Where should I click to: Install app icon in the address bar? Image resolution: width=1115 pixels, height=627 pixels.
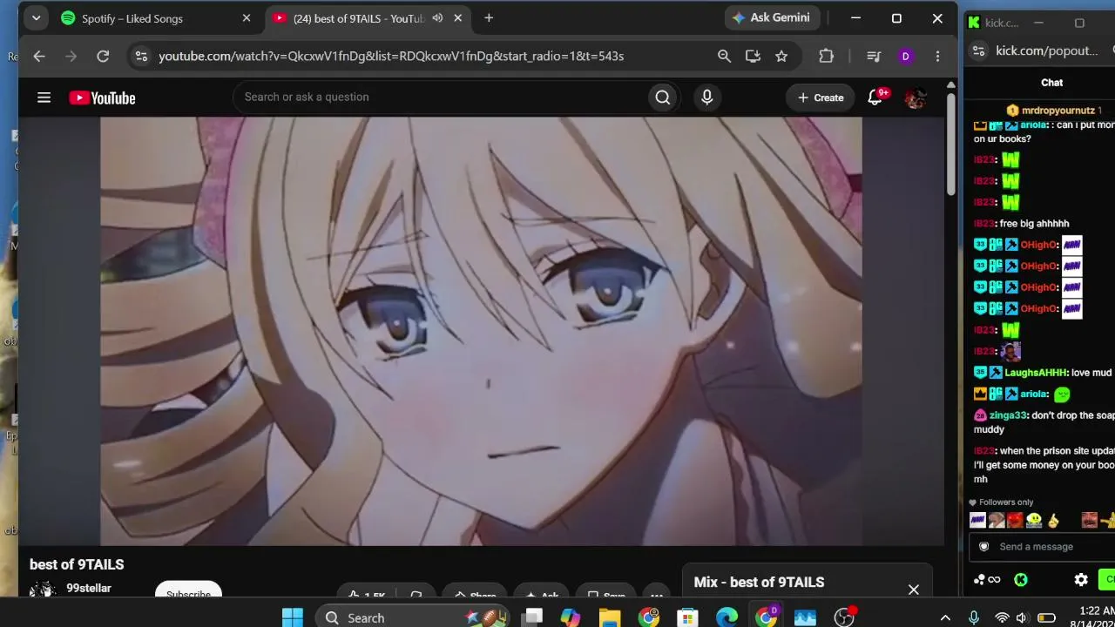point(753,56)
